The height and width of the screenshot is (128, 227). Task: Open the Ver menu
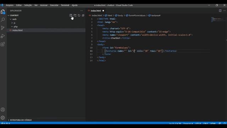point(36,5)
